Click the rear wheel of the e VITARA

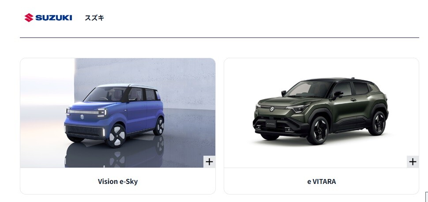click(x=378, y=123)
